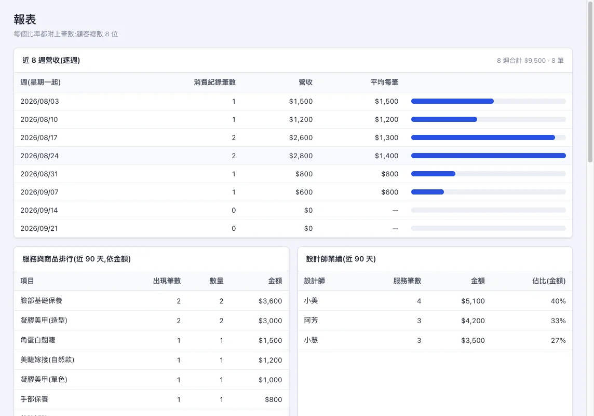
Task: Click the $2,600 revenue cell
Action: click(301, 137)
